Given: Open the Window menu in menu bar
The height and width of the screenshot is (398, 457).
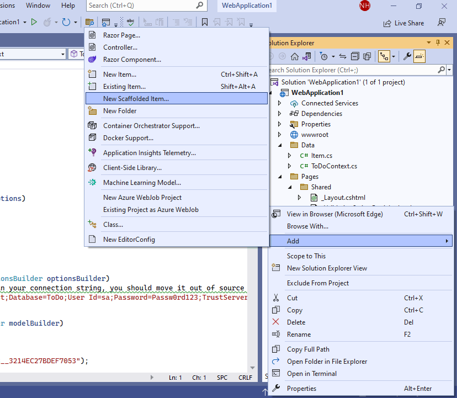Looking at the screenshot, I should coord(38,6).
